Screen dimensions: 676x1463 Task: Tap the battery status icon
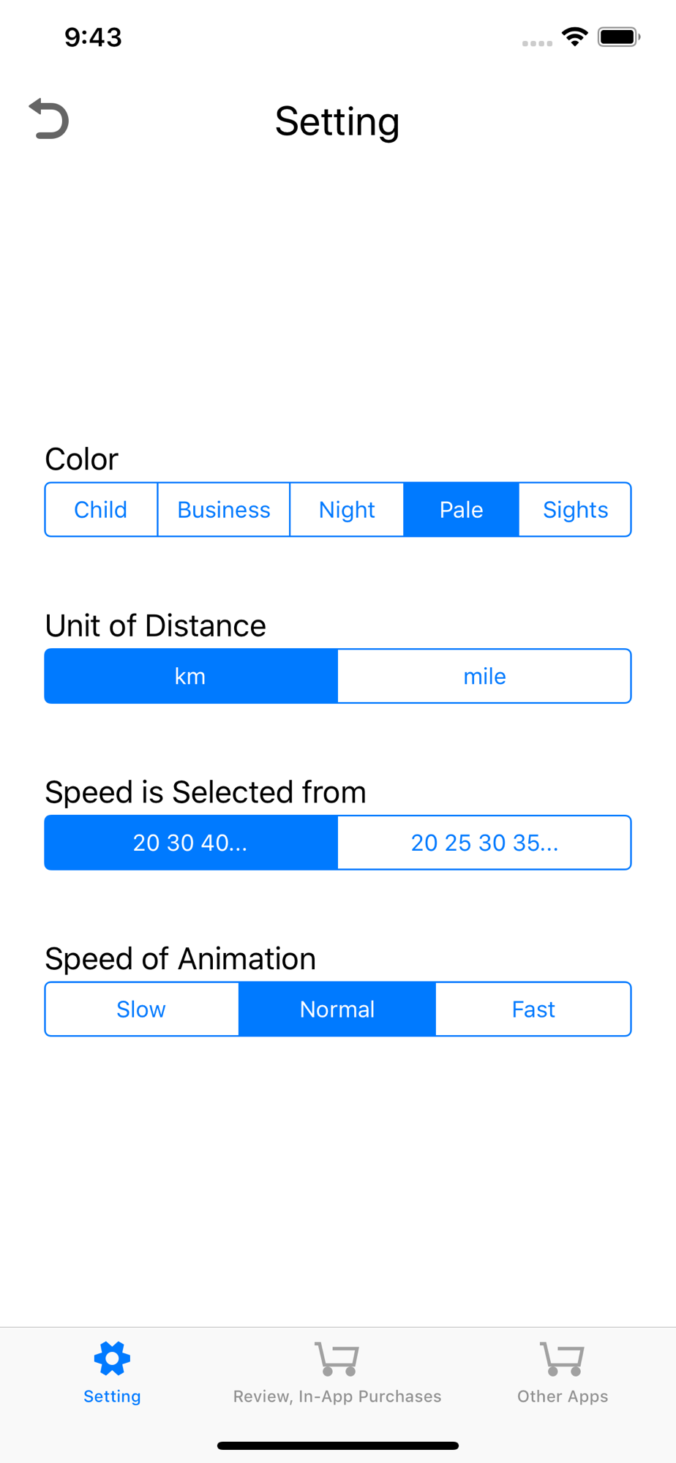[x=619, y=37]
